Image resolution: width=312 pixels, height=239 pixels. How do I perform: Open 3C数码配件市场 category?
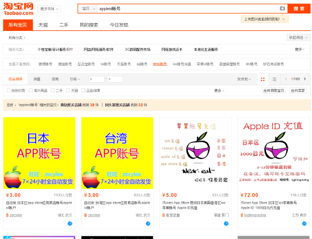coord(137,49)
